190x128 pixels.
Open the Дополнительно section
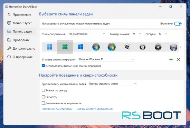pyautogui.click(x=21, y=48)
